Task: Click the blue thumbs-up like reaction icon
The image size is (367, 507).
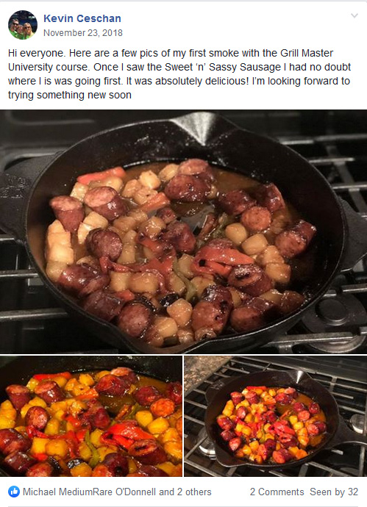Action: 14,492
